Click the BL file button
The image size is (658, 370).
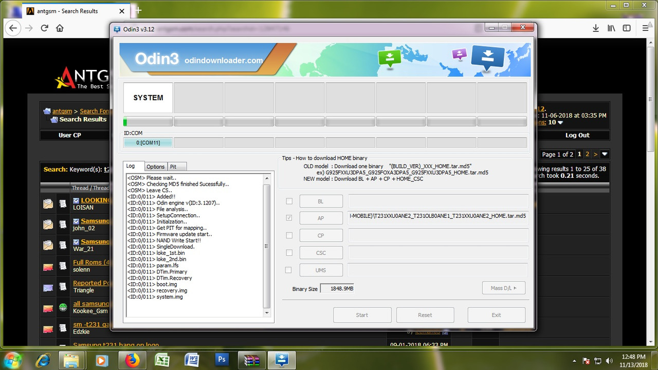coord(321,201)
